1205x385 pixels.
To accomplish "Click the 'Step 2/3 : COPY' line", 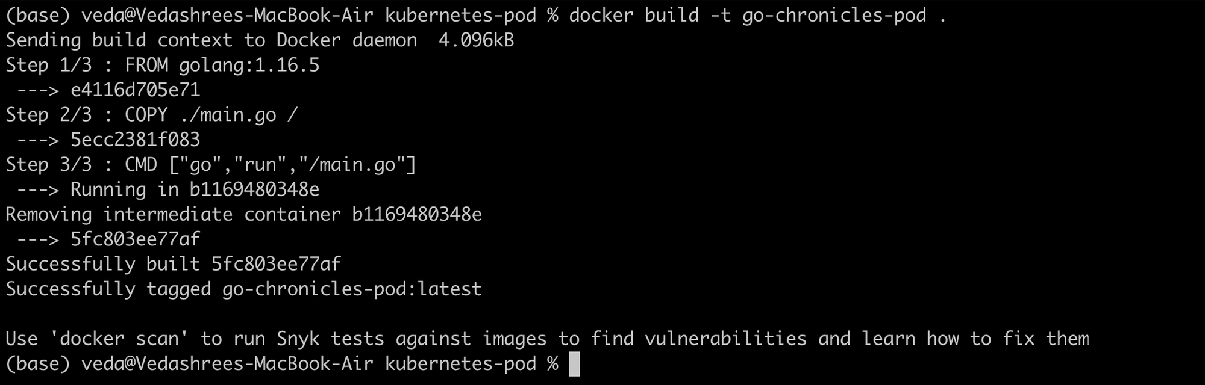I will click(152, 115).
